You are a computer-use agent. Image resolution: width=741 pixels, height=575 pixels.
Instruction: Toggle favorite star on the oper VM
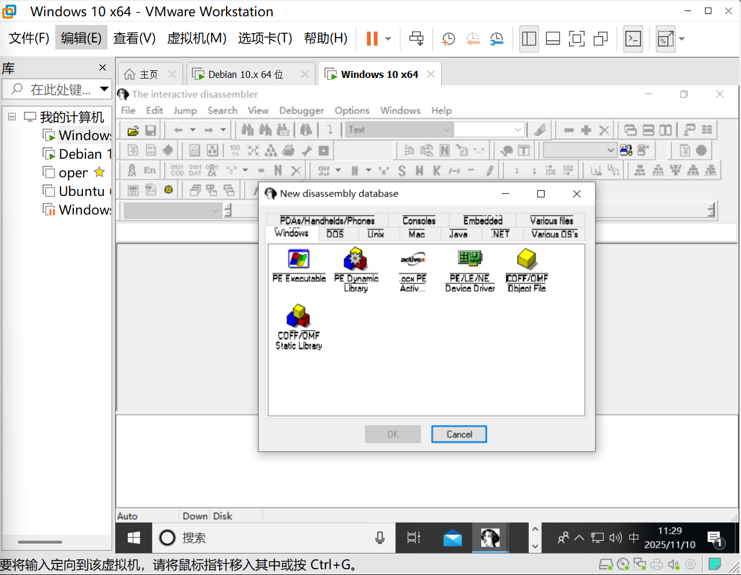click(99, 172)
